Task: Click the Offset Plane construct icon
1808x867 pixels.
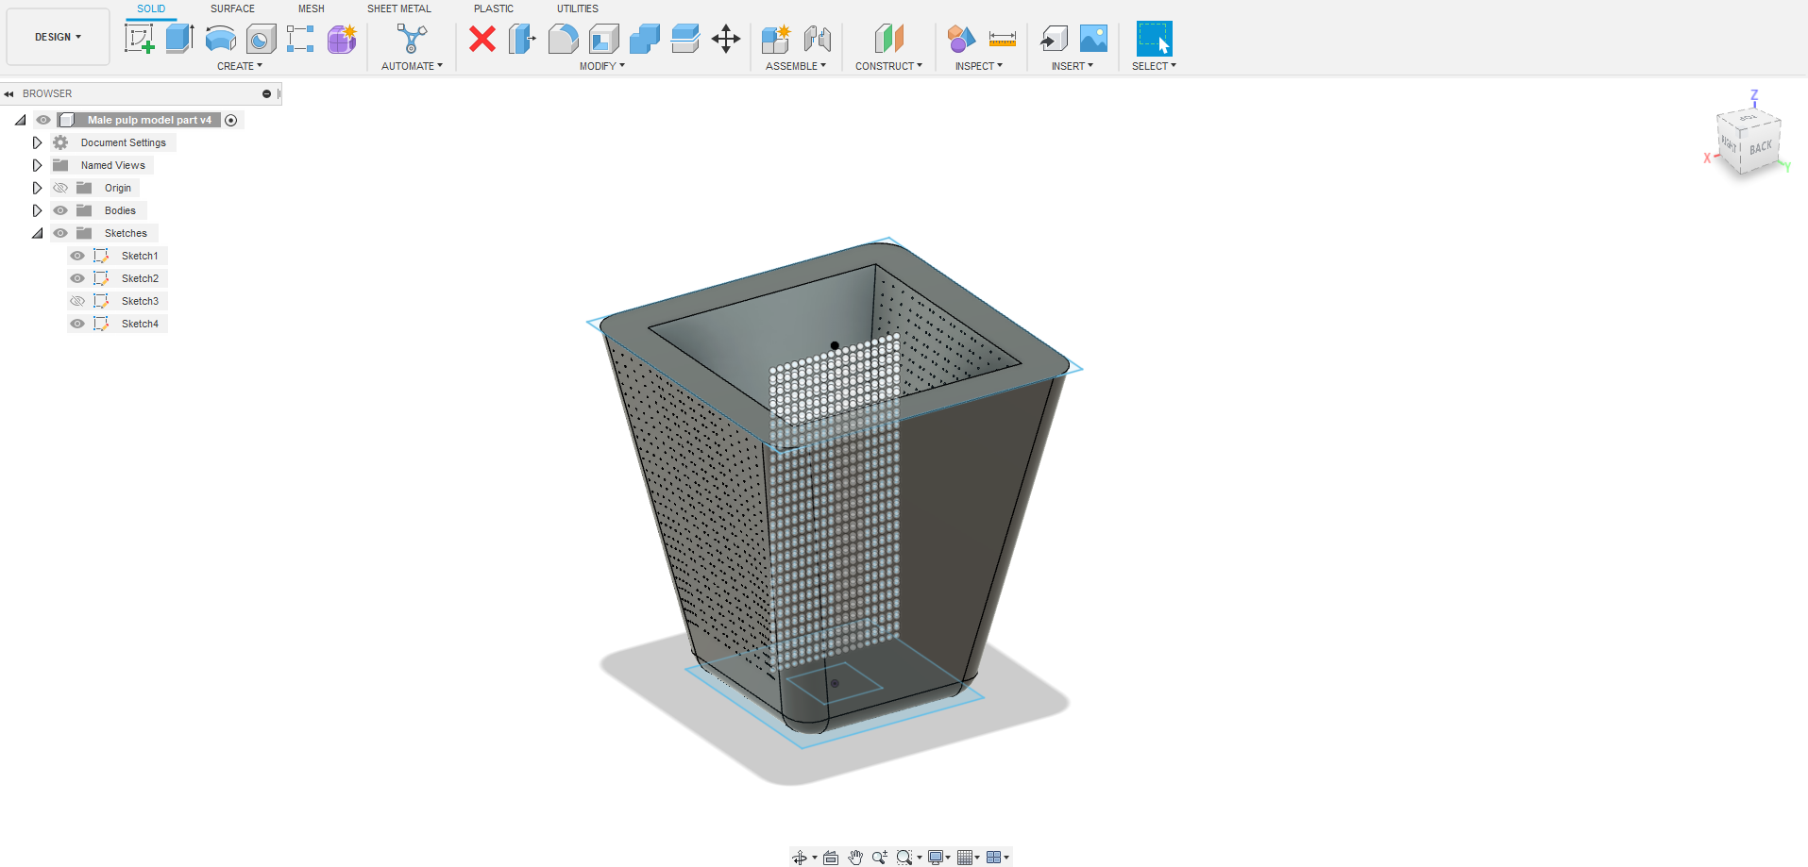Action: [889, 39]
